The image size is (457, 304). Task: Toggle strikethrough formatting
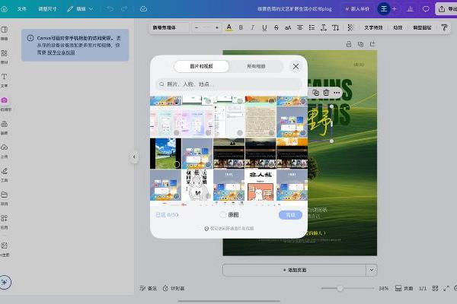(276, 27)
